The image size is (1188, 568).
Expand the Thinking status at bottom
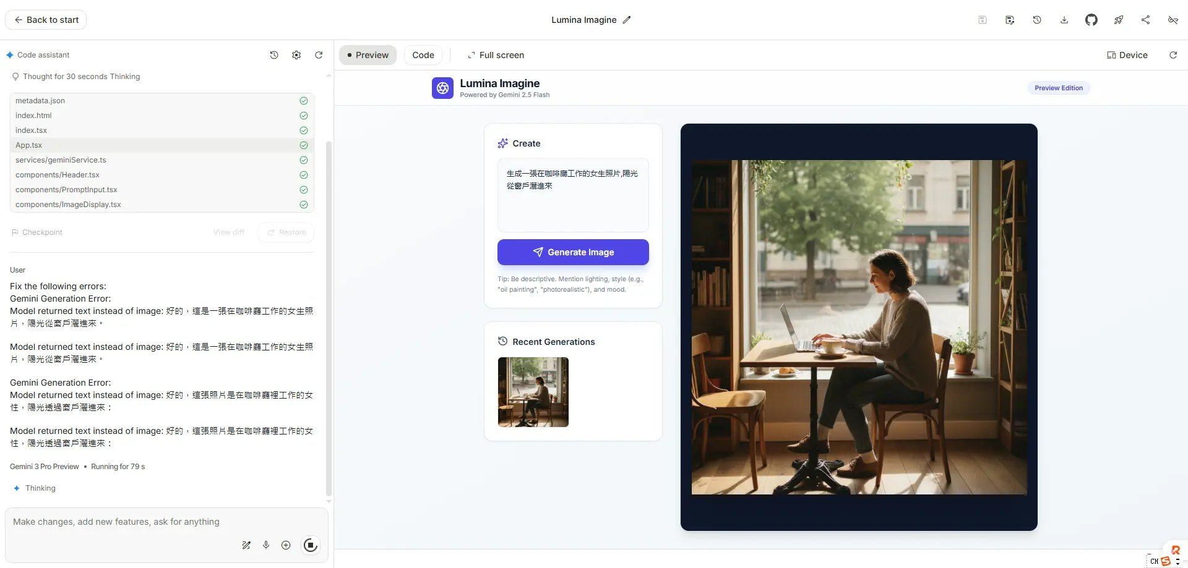tap(40, 488)
